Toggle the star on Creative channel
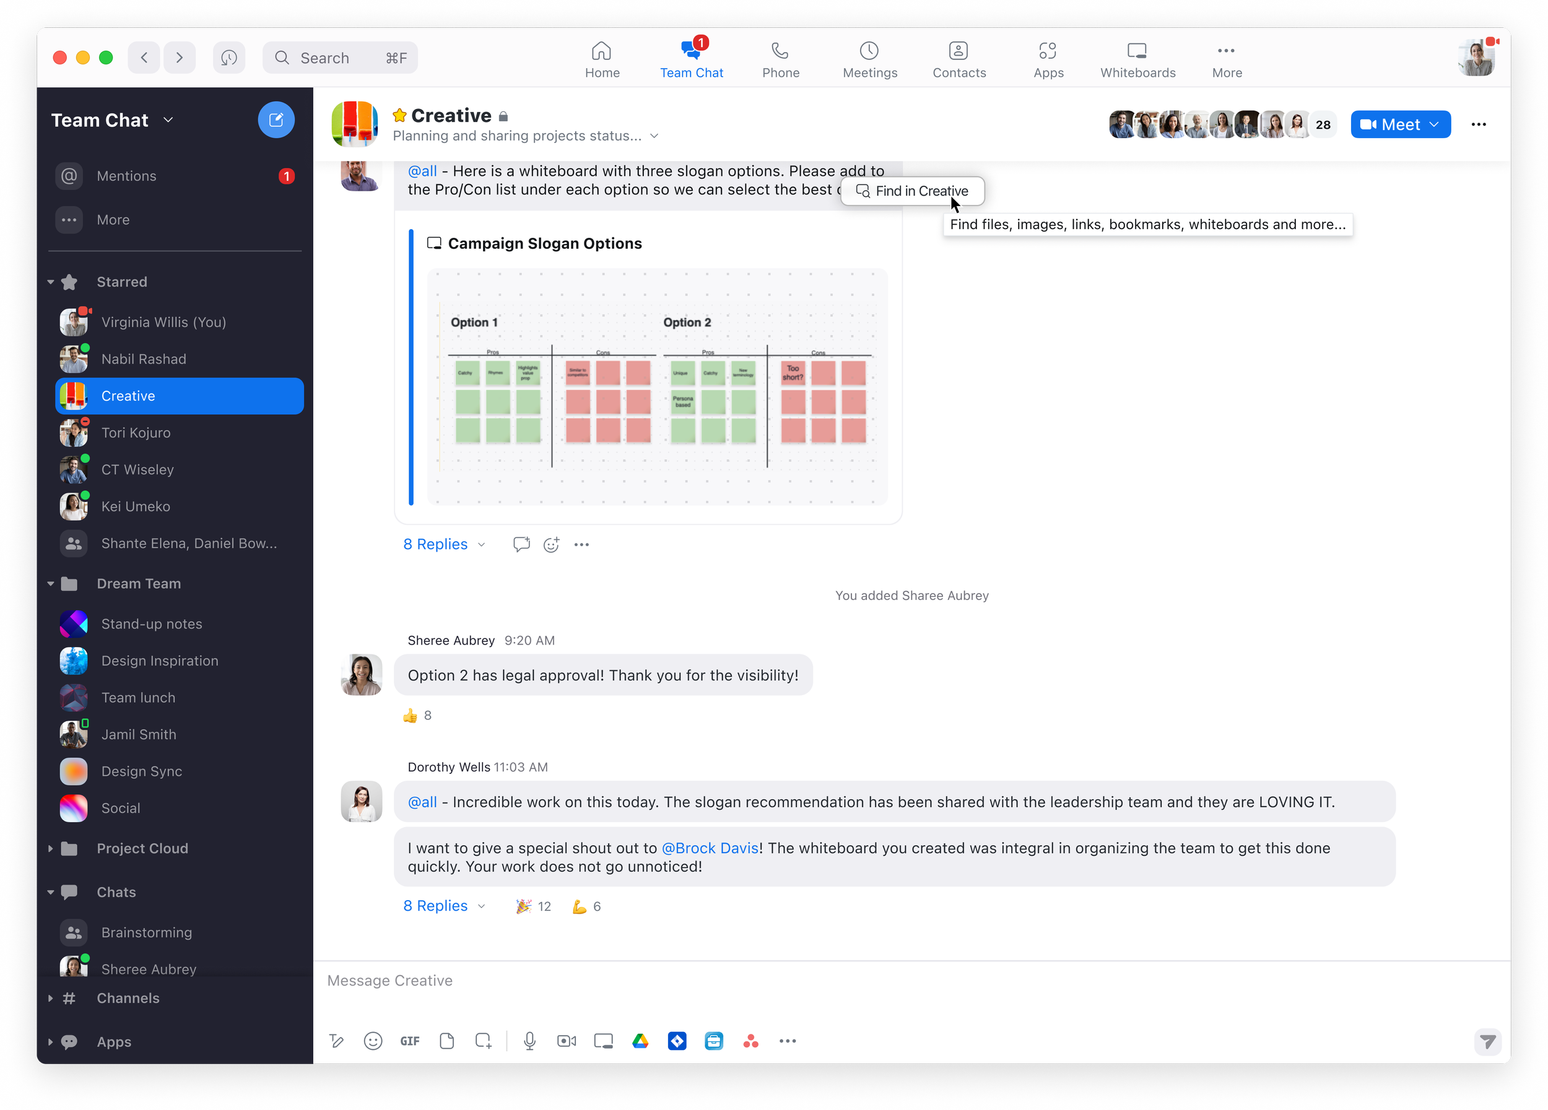Viewport: 1548px width, 1110px height. pos(400,115)
